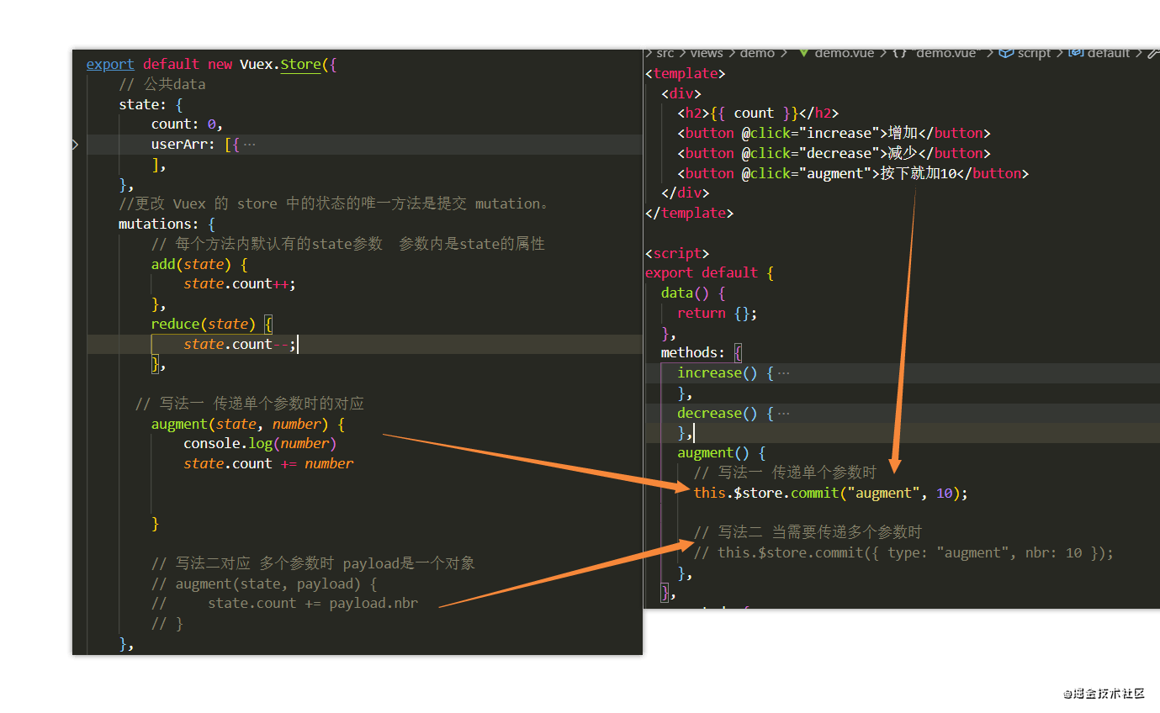Click 'export default {' in demo.vue
The height and width of the screenshot is (713, 1160).
[x=709, y=273]
